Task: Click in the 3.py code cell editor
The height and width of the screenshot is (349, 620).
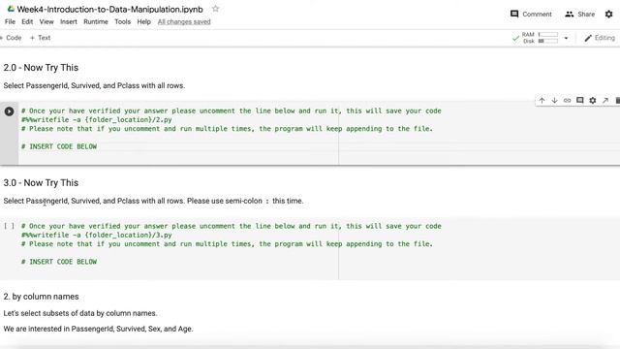Action: point(319,248)
